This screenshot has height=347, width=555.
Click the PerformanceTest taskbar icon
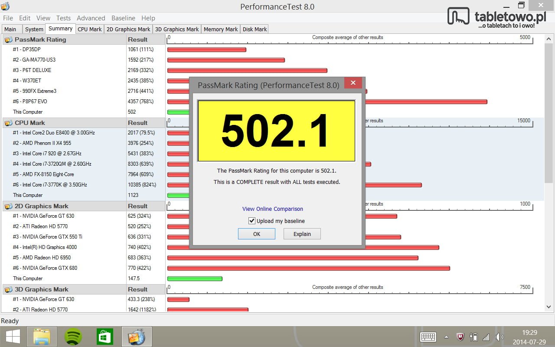137,337
